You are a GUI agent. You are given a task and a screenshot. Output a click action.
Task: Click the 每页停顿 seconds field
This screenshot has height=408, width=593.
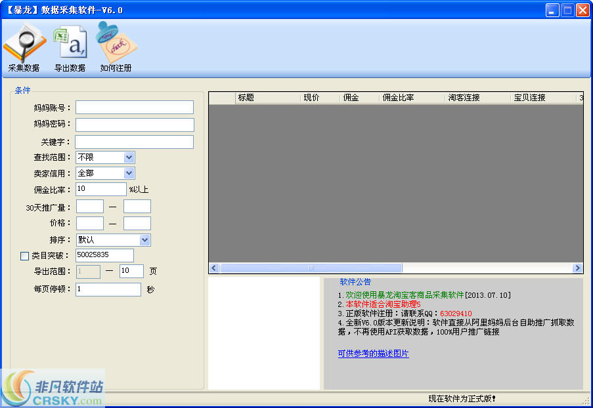point(108,289)
